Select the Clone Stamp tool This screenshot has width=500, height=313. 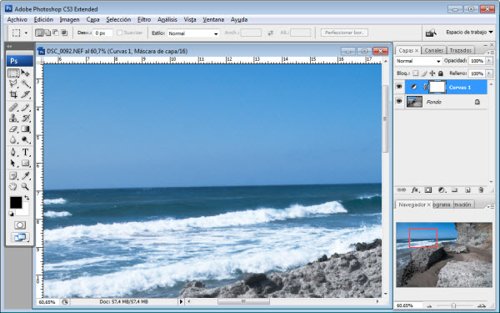point(13,119)
